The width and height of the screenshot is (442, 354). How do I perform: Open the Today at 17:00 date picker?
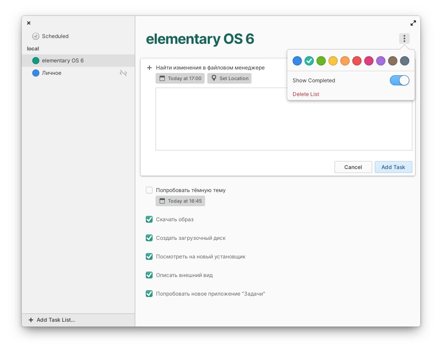tap(180, 78)
